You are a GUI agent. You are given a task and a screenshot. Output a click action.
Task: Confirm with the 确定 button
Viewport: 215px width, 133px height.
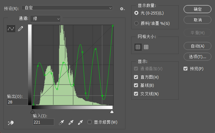197,9
